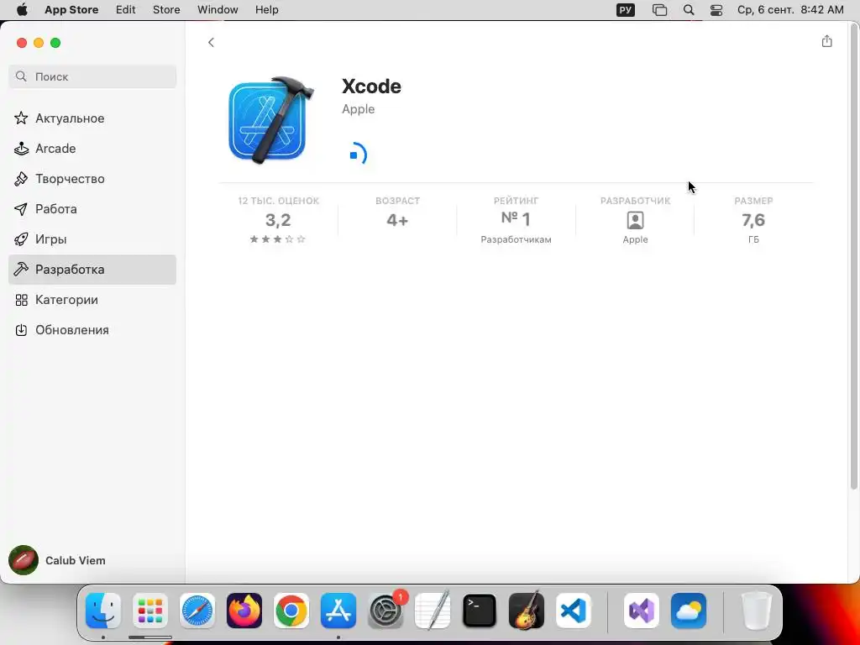Launch Firefox from the Dock
The width and height of the screenshot is (860, 645).
pos(244,611)
